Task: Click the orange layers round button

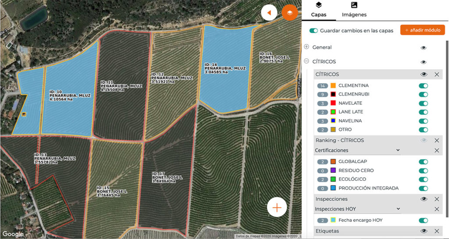Action: [289, 13]
